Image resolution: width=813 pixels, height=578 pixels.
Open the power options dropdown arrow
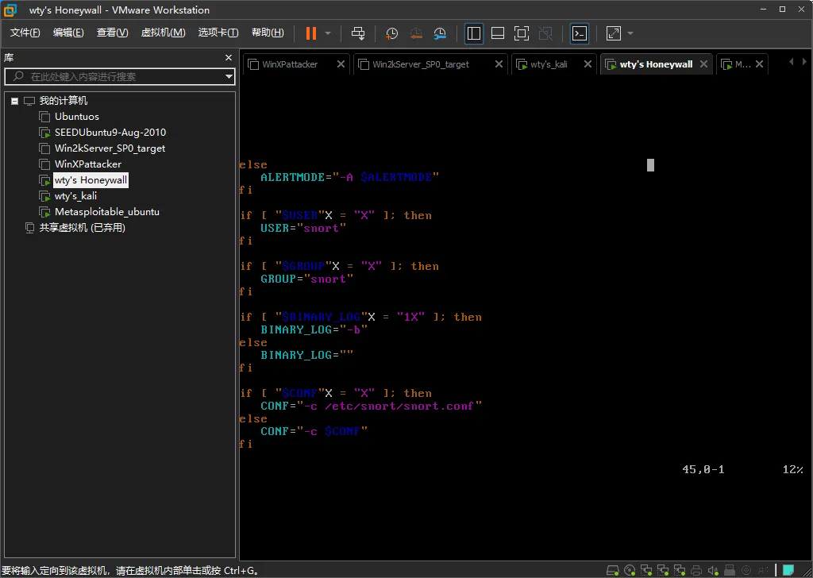[x=328, y=33]
